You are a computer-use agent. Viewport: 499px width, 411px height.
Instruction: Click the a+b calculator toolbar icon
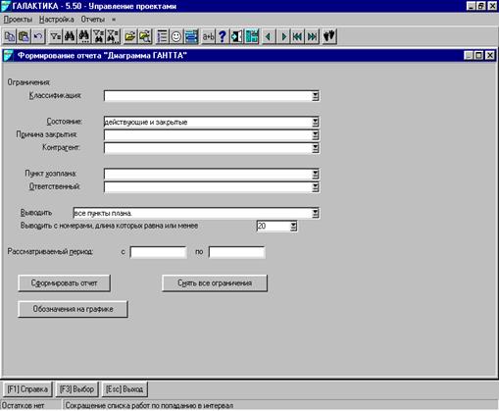[208, 36]
